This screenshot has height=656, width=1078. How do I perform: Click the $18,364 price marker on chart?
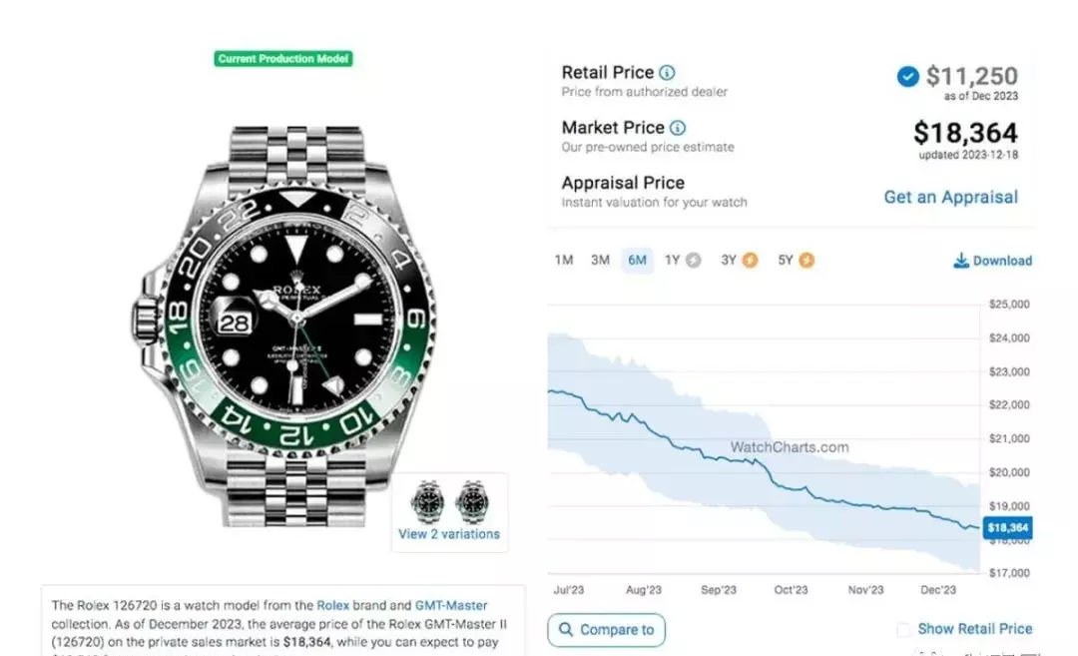[1007, 527]
